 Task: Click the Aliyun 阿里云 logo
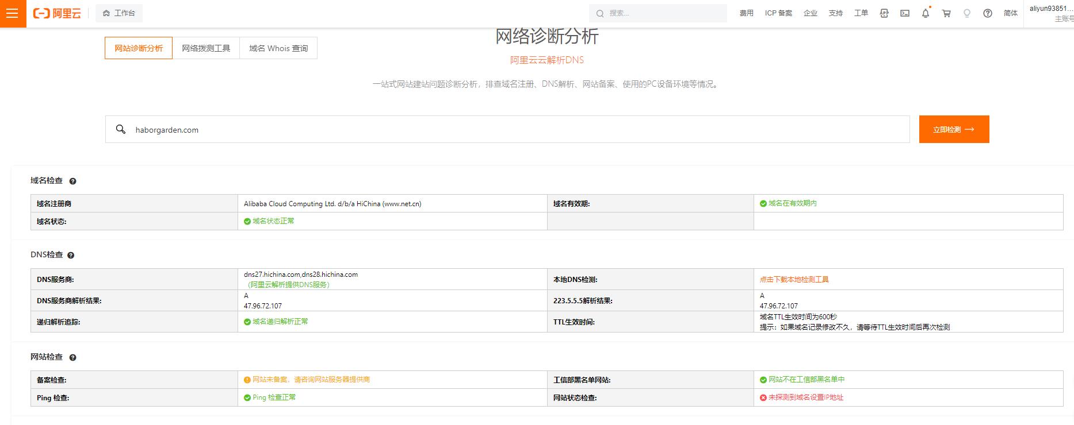(57, 13)
